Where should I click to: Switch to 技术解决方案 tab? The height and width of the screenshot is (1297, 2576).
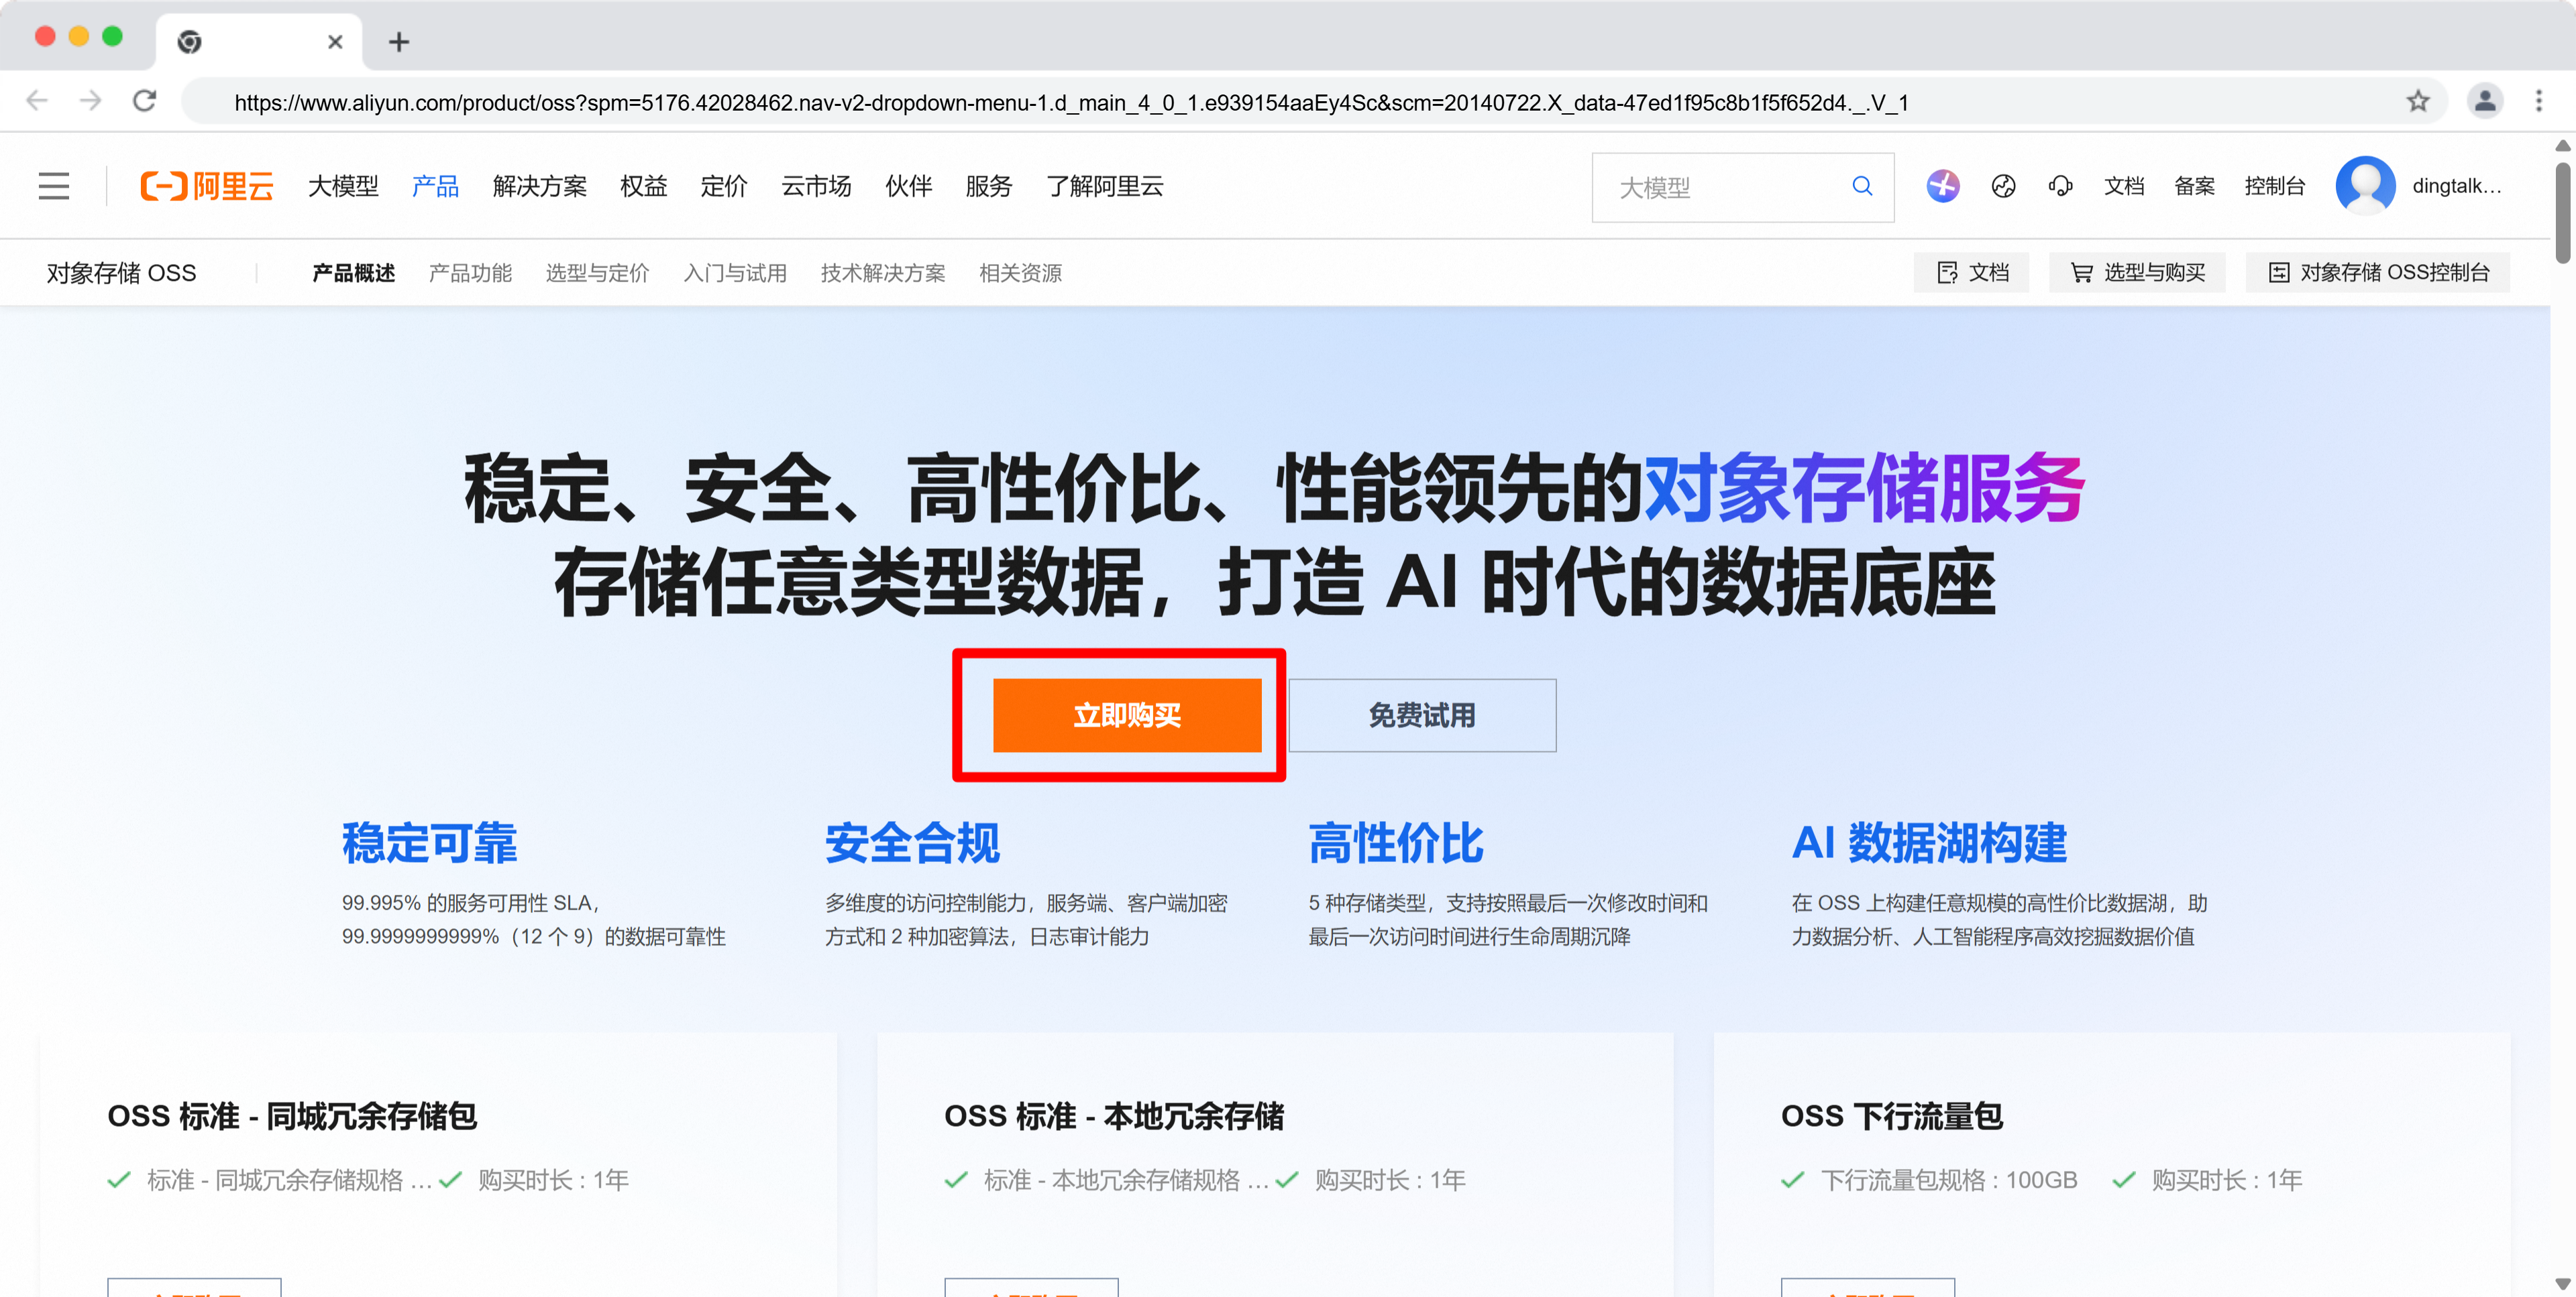(883, 273)
